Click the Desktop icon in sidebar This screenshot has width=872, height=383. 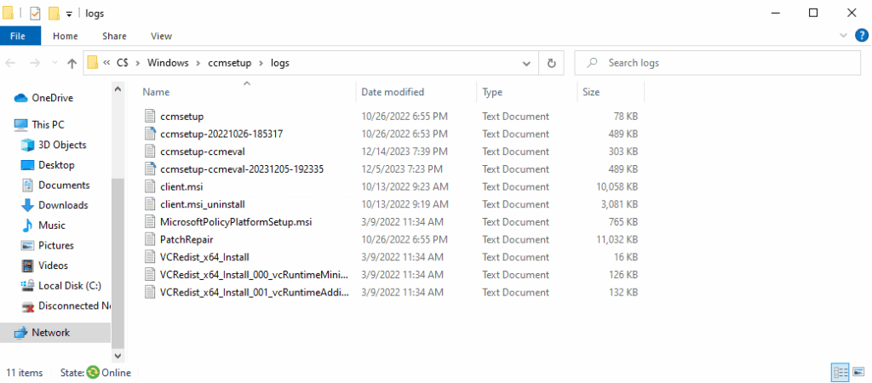(27, 165)
